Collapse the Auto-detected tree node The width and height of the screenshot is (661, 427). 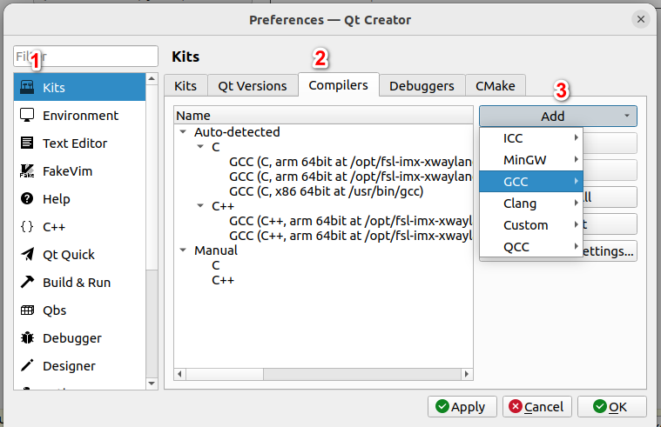click(183, 133)
